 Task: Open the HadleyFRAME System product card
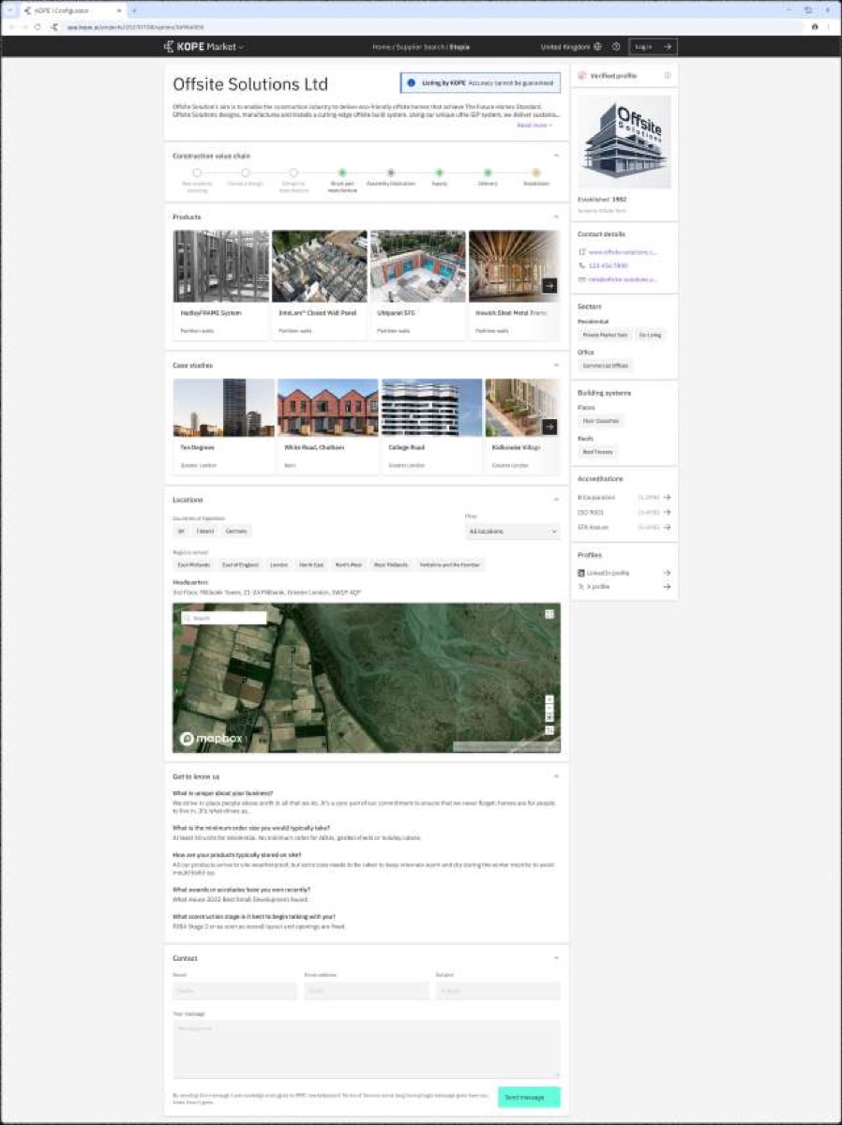[221, 285]
